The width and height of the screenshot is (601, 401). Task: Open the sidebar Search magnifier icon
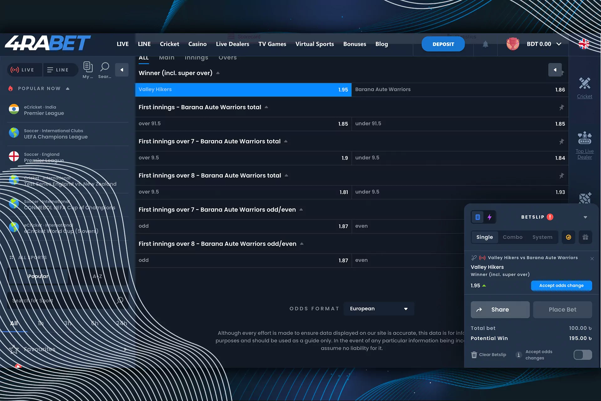(105, 67)
